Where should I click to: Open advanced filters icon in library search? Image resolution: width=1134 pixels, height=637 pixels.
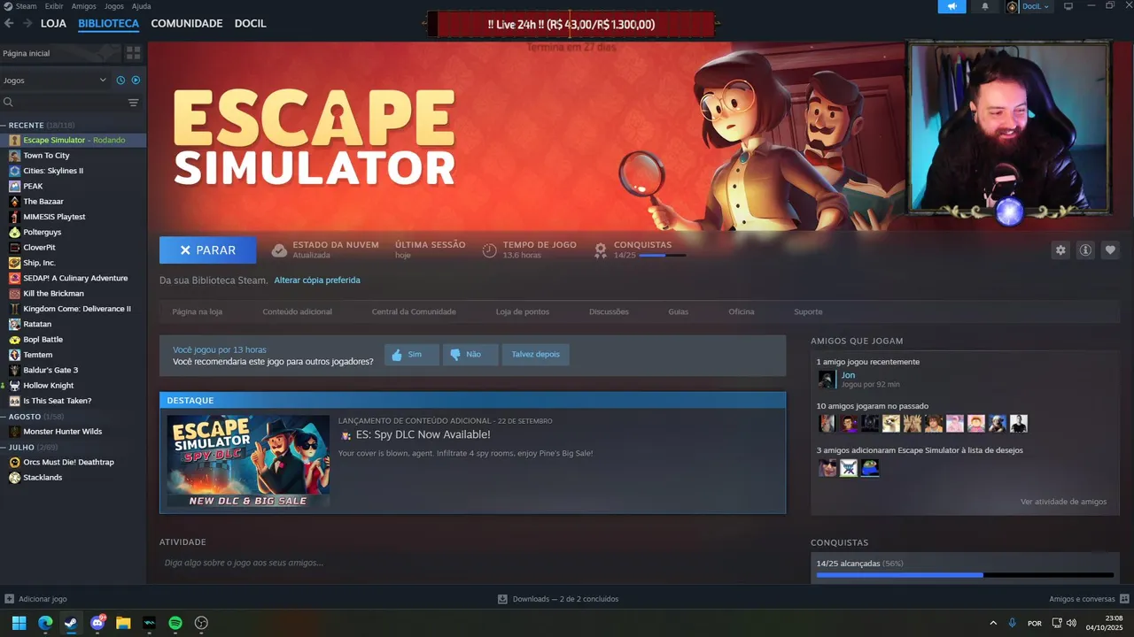click(x=133, y=103)
